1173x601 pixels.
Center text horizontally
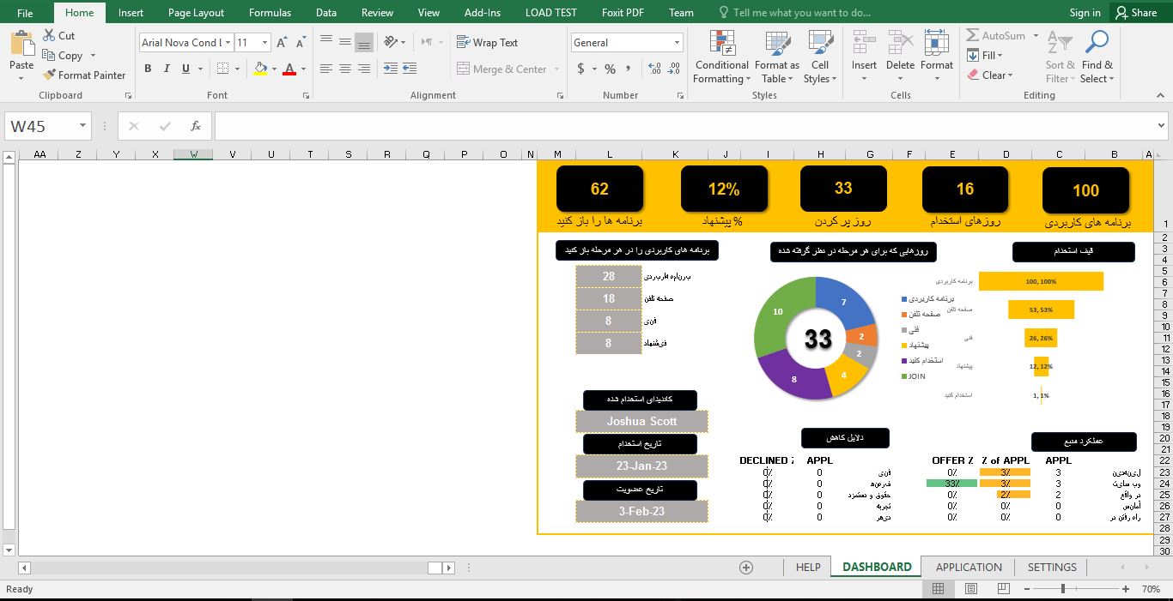[x=345, y=69]
